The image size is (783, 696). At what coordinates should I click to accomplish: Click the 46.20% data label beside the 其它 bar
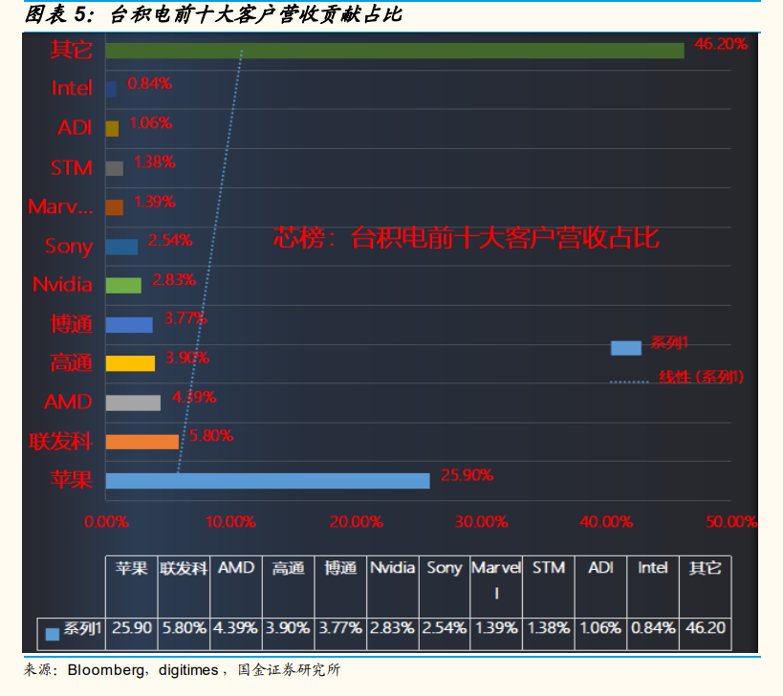[721, 44]
